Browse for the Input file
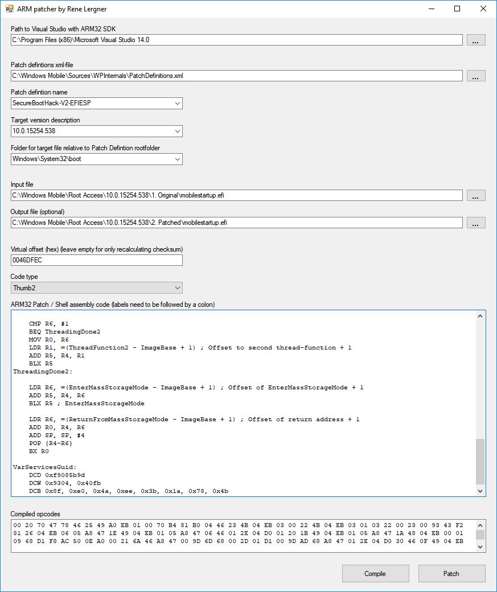Viewport: 497px width, 592px height. pyautogui.click(x=476, y=195)
